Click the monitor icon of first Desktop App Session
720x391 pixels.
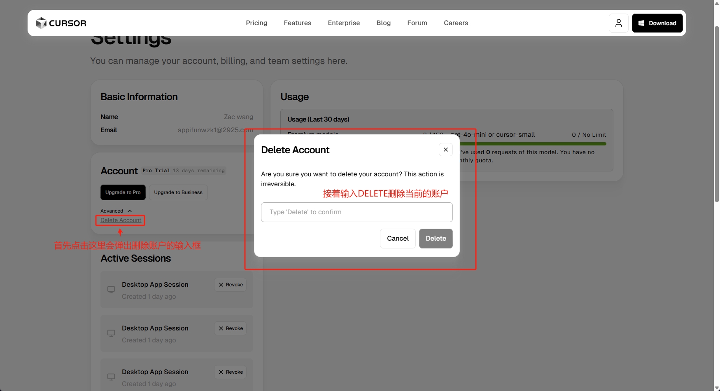coord(111,290)
